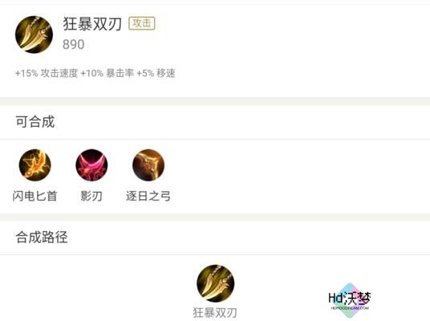Click the small URL text under the Hd沃梦 logo
Screen dimensions: 430x321
350,308
